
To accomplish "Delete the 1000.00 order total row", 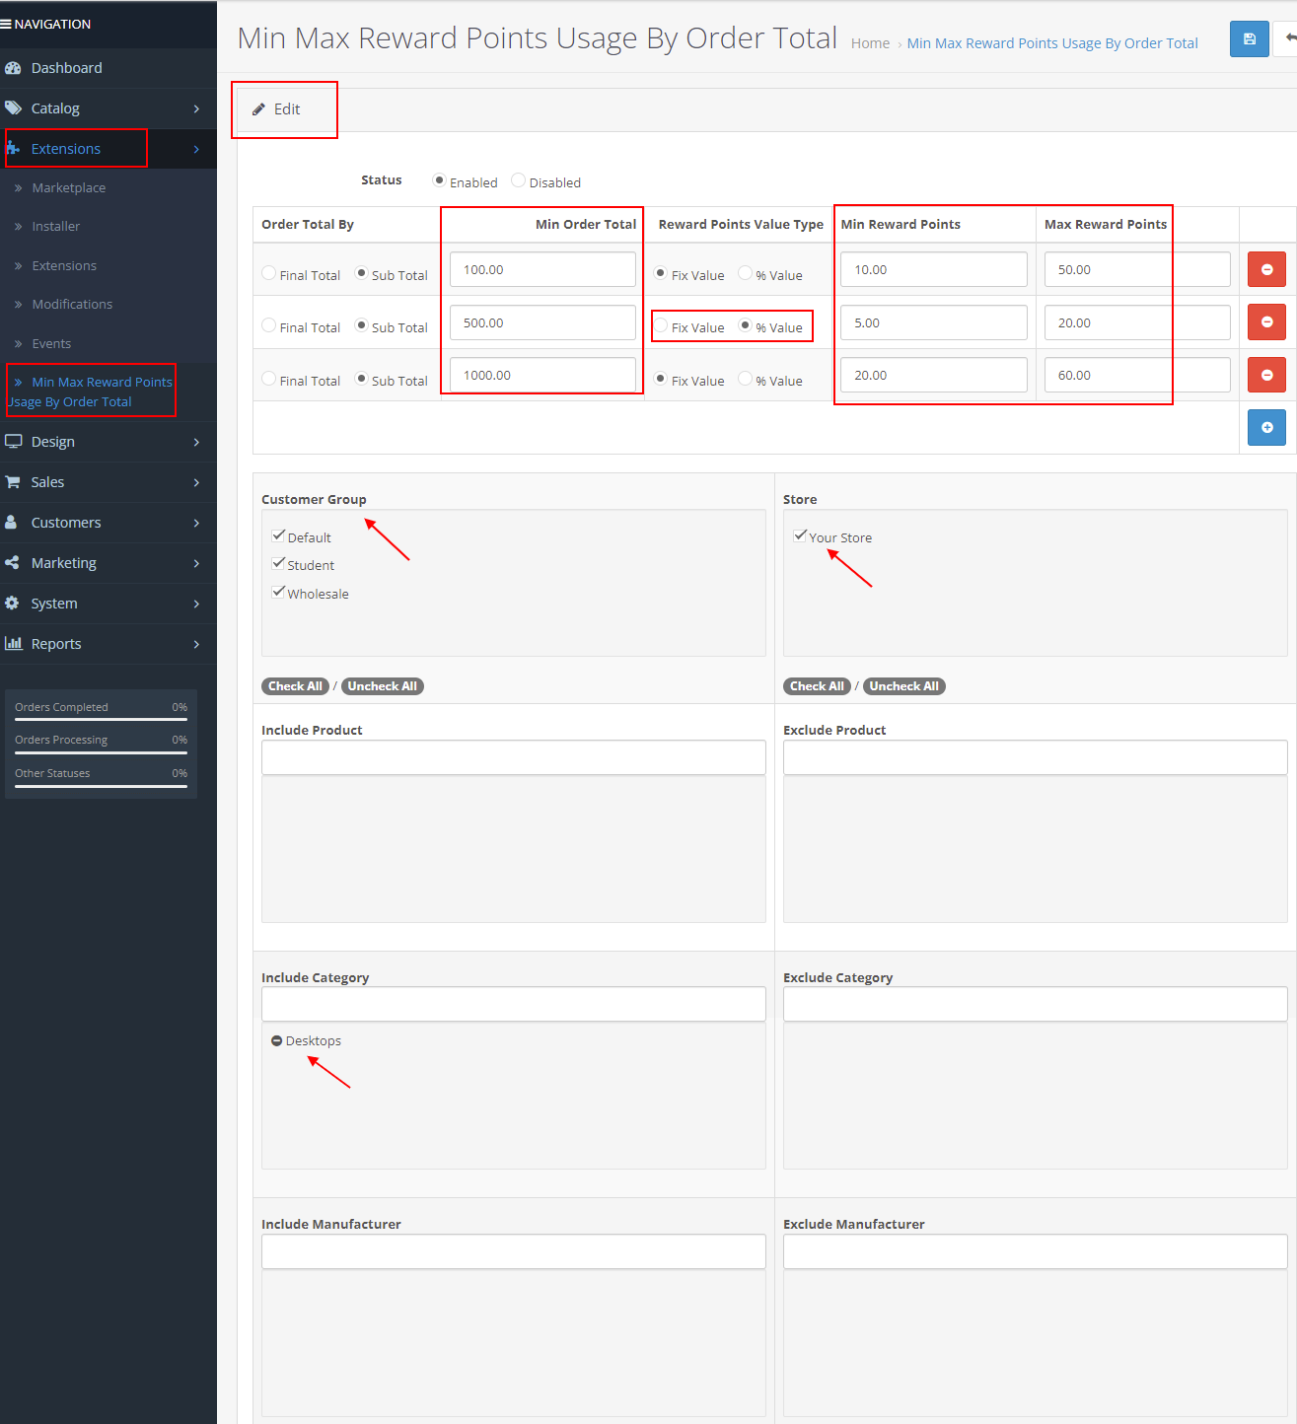I will [1266, 375].
